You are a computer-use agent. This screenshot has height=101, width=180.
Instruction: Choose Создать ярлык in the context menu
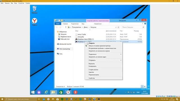point(93,70)
